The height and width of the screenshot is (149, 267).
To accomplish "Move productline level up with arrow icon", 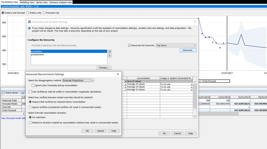I will [x=110, y=51].
